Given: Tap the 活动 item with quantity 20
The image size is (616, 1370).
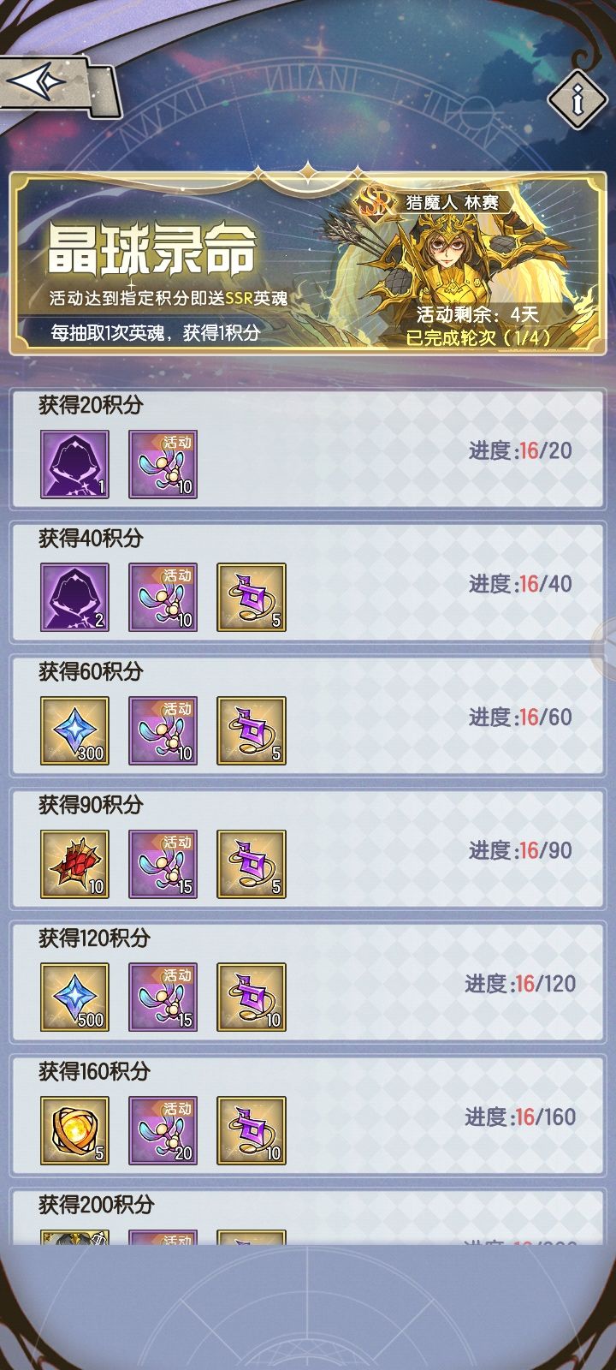Looking at the screenshot, I should [163, 1131].
